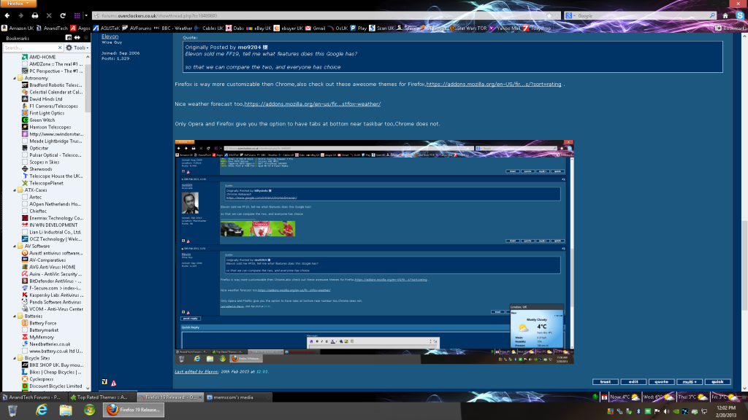Open Firefox themes addons link
This screenshot has height=420, width=748.
pos(494,85)
